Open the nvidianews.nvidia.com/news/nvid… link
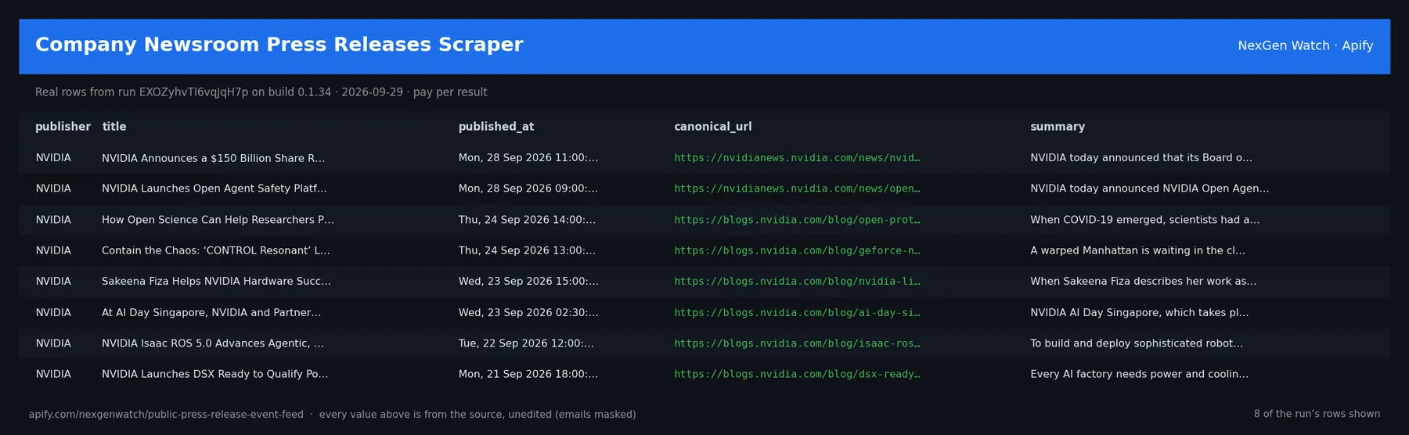Viewport: 1409px width, 435px height. click(x=797, y=158)
